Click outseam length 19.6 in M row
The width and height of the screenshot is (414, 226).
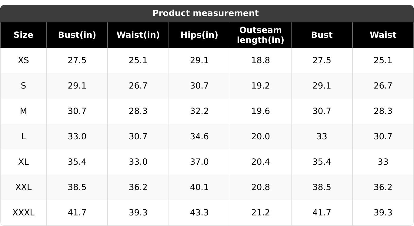pyautogui.click(x=261, y=111)
